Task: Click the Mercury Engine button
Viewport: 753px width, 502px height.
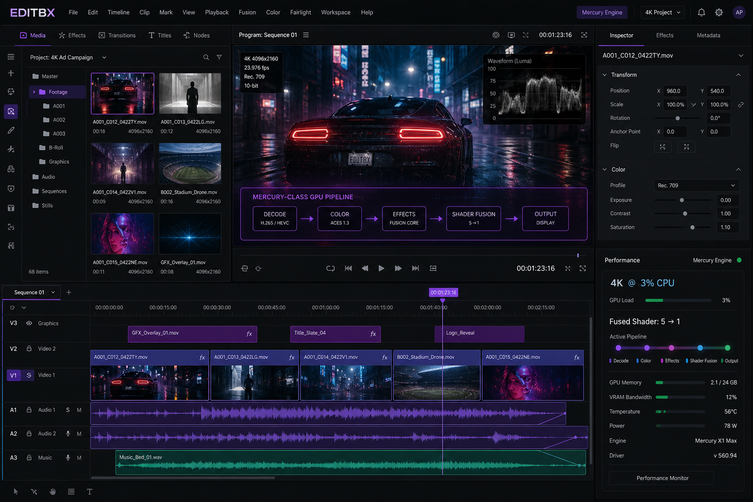Action: point(602,12)
